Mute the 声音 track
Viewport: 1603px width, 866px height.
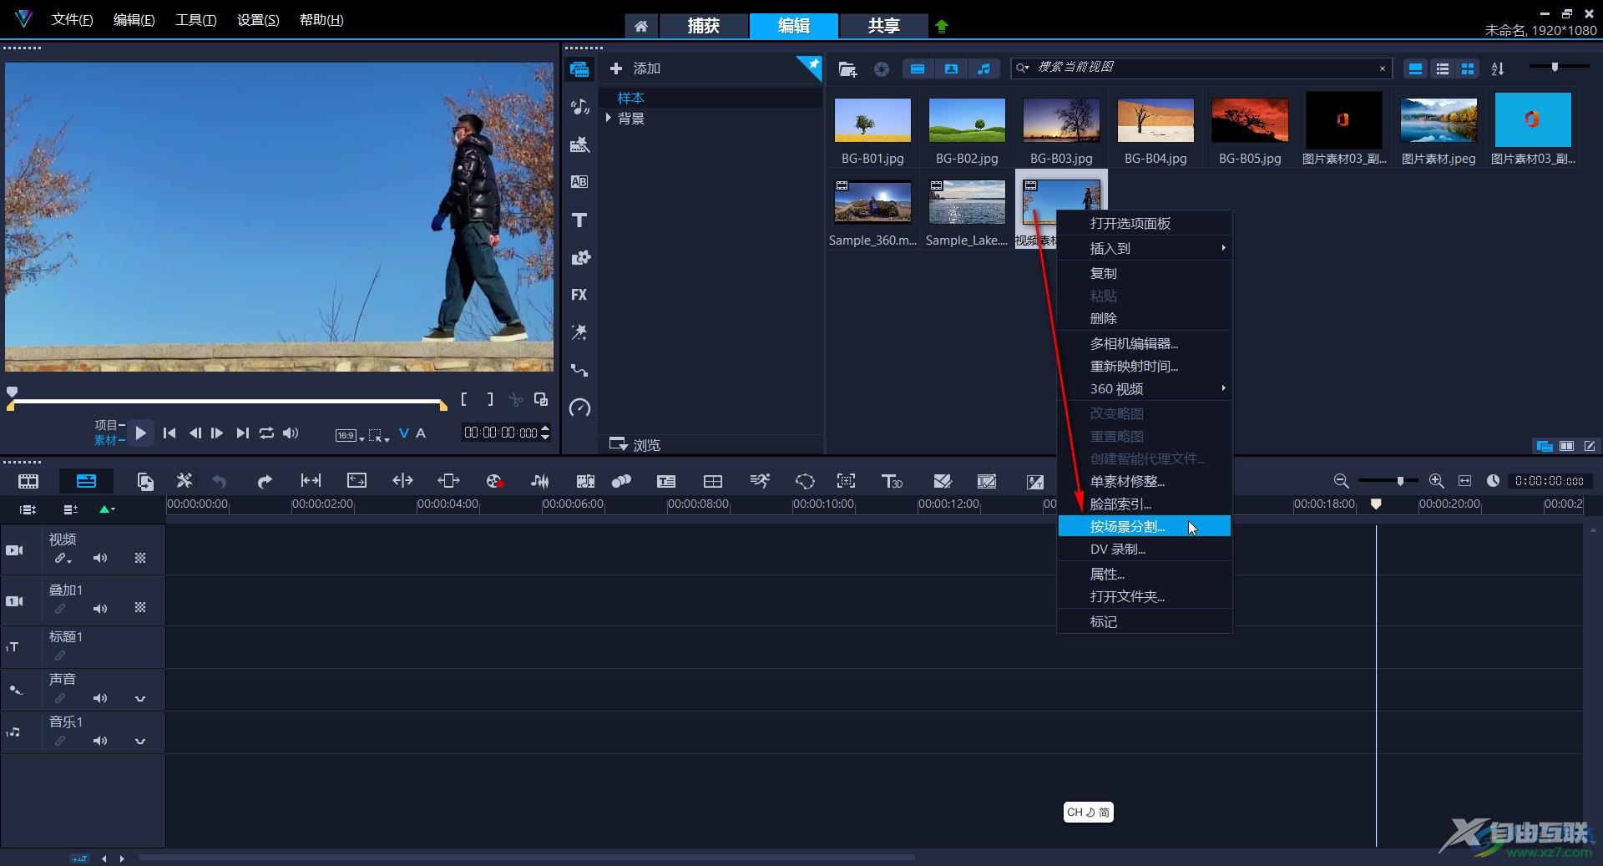pos(100,698)
